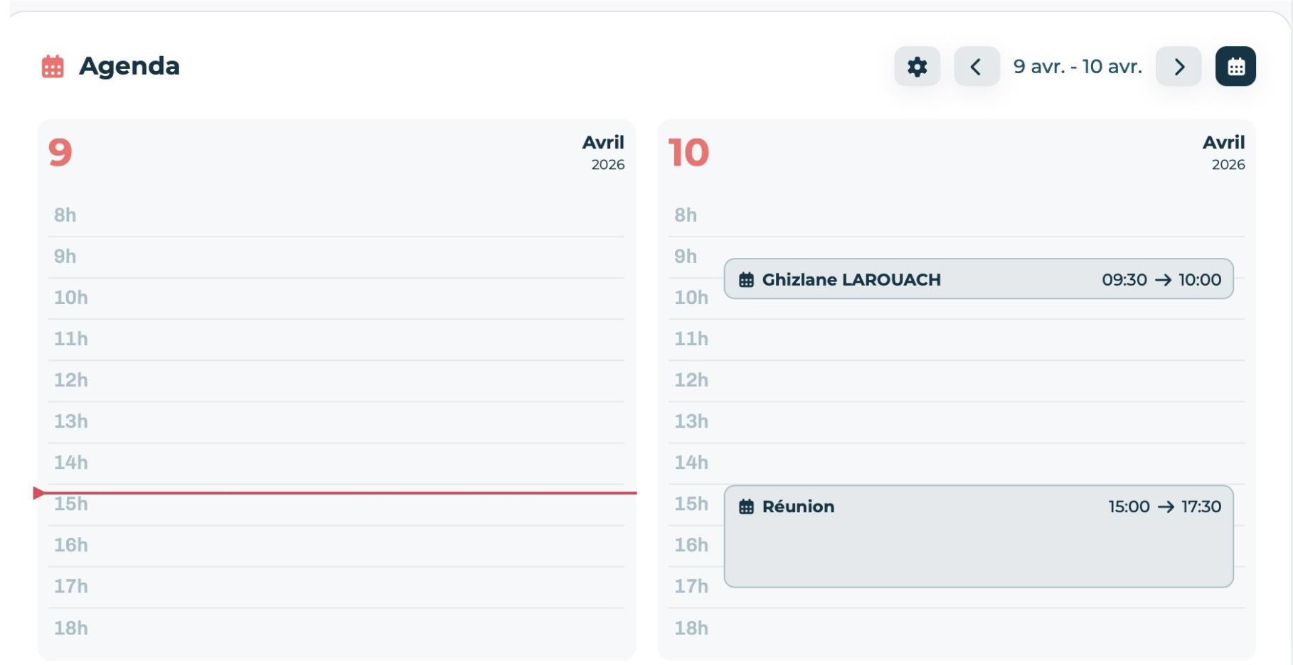Image resolution: width=1293 pixels, height=665 pixels.
Task: Click the 12h slot on April 10
Action: 957,381
